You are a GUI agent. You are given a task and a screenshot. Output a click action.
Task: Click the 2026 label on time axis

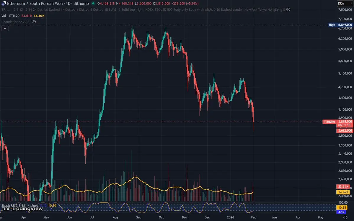(x=231, y=218)
